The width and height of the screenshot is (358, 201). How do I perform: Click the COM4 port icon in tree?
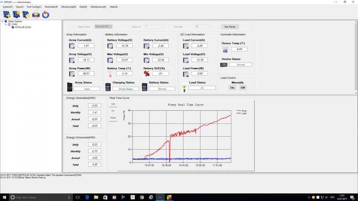pyautogui.click(x=9, y=24)
